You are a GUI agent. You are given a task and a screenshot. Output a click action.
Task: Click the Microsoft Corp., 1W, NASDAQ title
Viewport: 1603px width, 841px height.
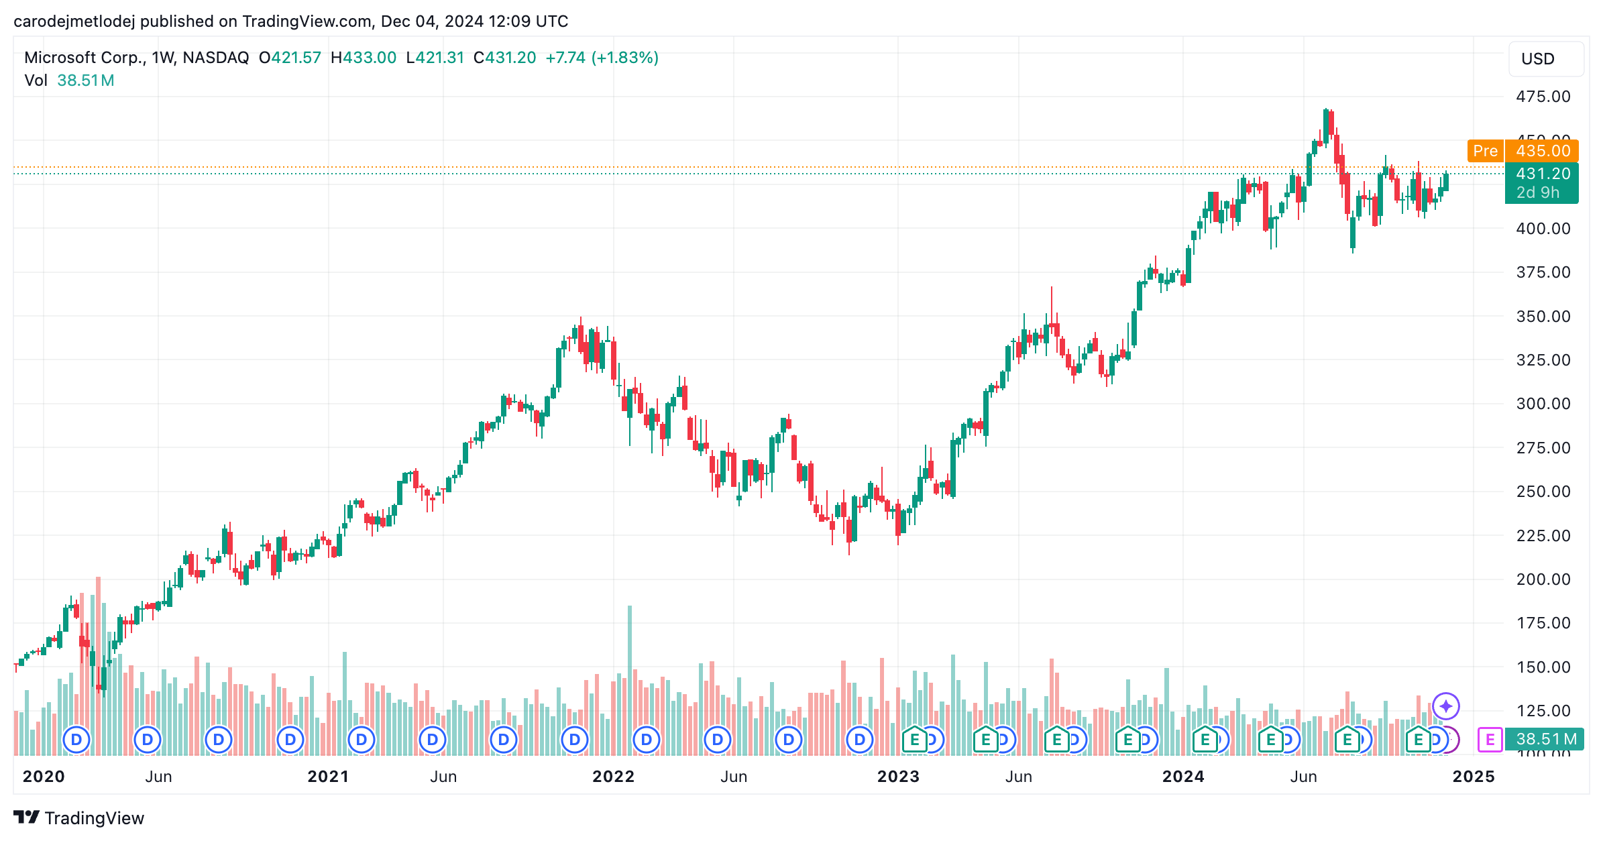coord(136,58)
